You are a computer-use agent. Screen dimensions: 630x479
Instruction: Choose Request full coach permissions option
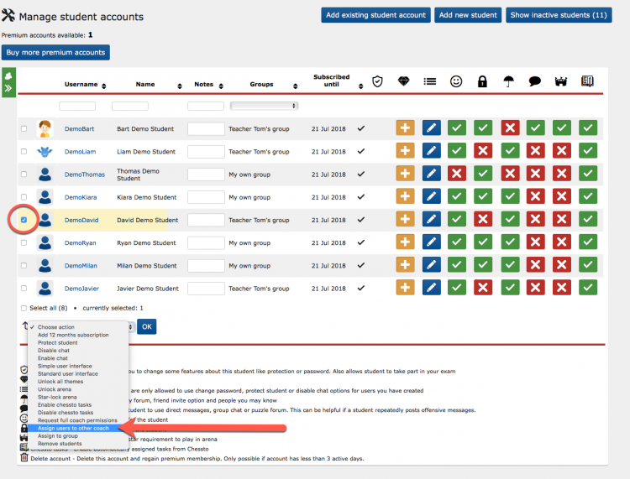(x=77, y=420)
